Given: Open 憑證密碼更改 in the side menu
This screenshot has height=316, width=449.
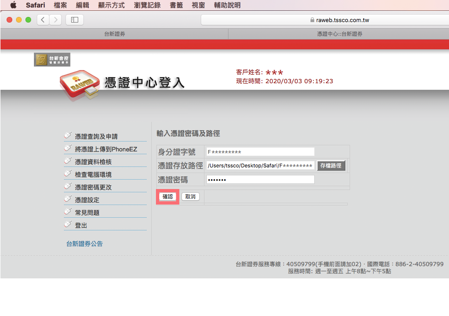Looking at the screenshot, I should point(93,188).
